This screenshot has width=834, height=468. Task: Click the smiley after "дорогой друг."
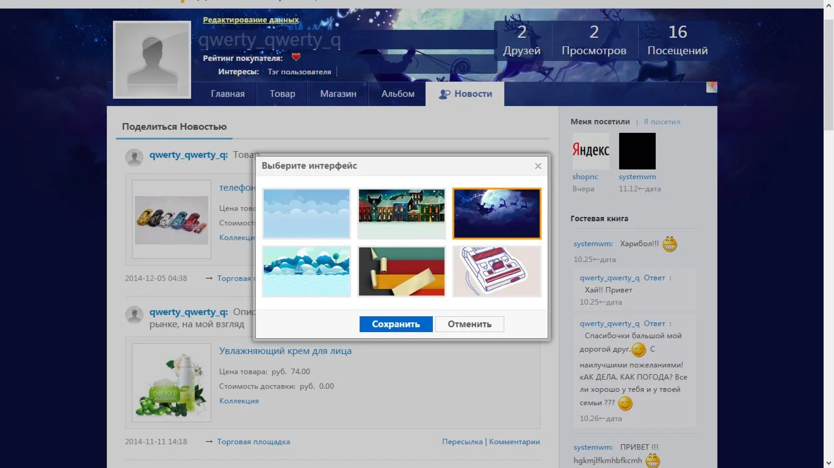[x=639, y=350]
